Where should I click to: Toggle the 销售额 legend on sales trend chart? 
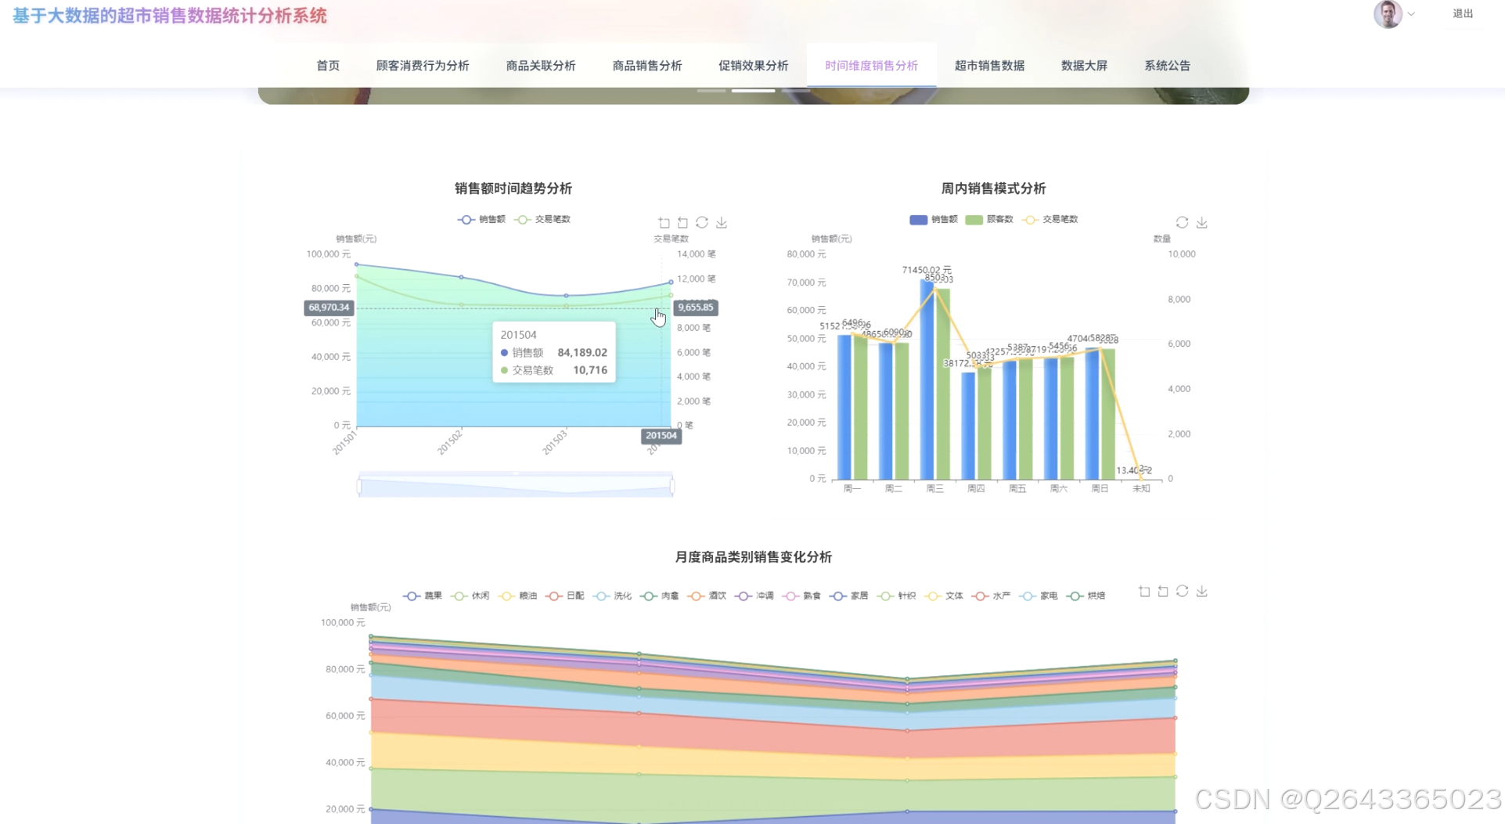(480, 220)
